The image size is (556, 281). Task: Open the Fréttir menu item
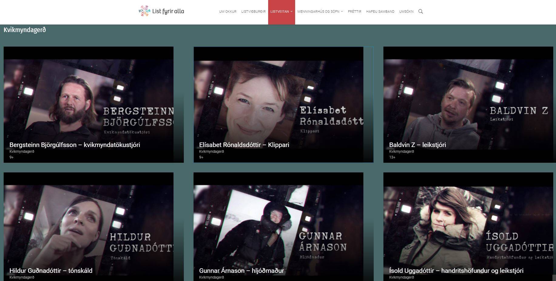click(x=355, y=11)
